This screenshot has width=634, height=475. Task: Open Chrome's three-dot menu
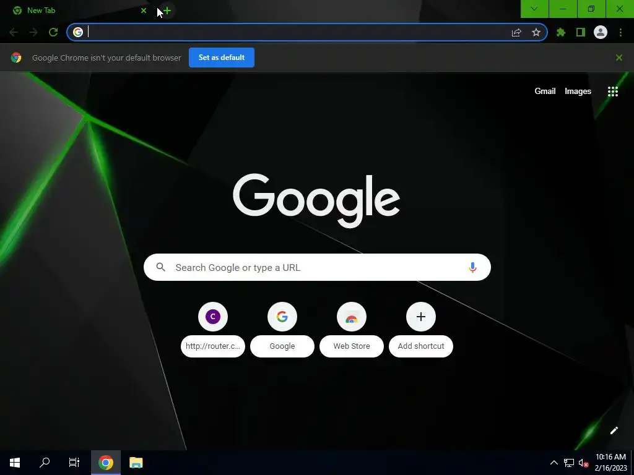point(620,32)
